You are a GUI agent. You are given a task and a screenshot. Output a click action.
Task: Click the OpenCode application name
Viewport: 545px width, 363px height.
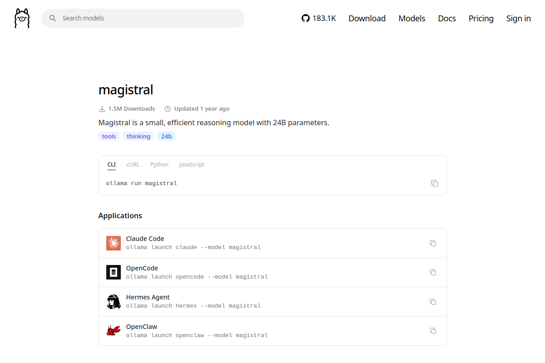[142, 268]
